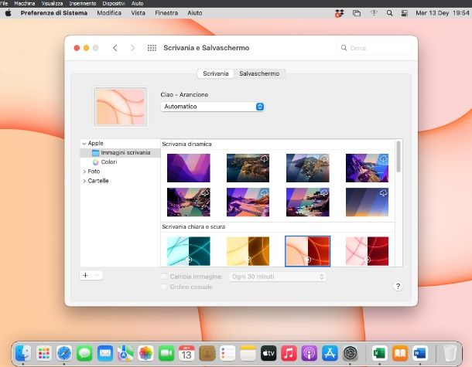472x367 pixels.
Task: Click the Cerca search field
Action: pos(373,48)
